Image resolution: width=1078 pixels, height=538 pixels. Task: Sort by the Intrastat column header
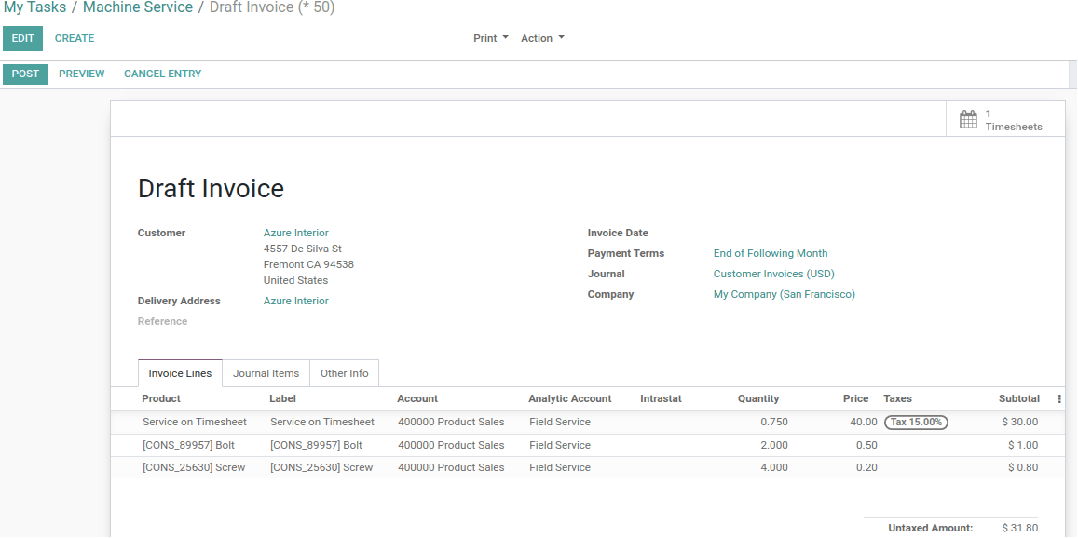[661, 398]
